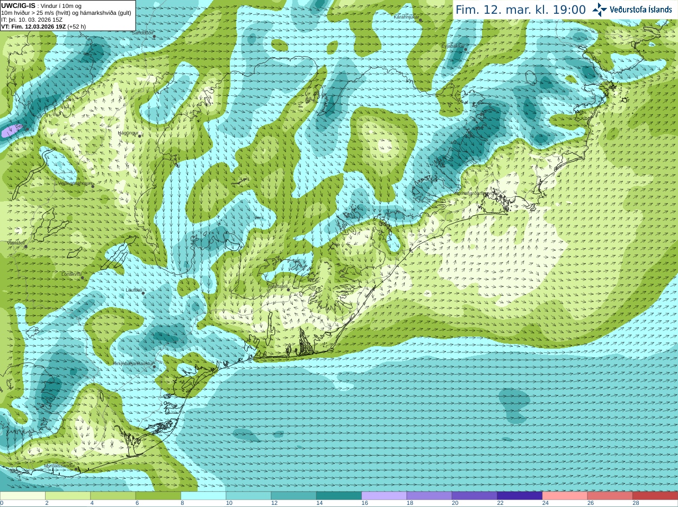678x507 pixels.
Task: Click the 0–2 m/s pale yellow legend swatch
Action: (23, 495)
